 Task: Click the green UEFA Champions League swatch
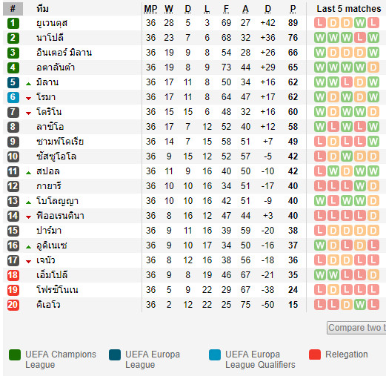point(15,354)
